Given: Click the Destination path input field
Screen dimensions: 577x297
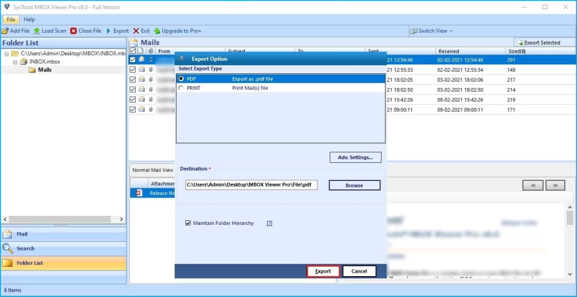Looking at the screenshot, I should tap(251, 185).
